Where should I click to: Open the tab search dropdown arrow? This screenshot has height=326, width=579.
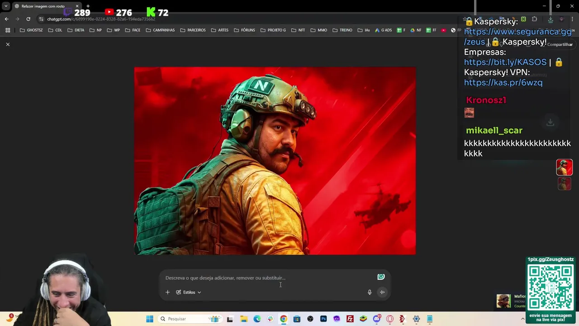coord(6,6)
